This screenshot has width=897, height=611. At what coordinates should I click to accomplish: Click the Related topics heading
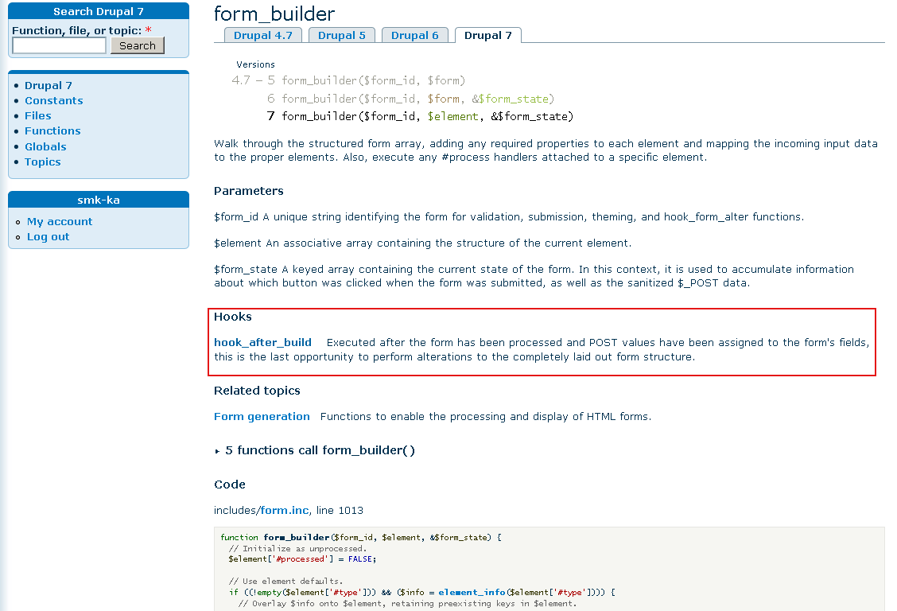(257, 391)
